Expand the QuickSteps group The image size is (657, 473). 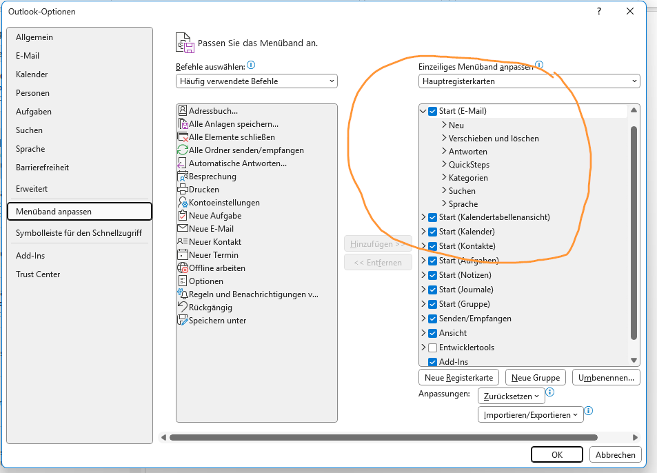coord(444,164)
